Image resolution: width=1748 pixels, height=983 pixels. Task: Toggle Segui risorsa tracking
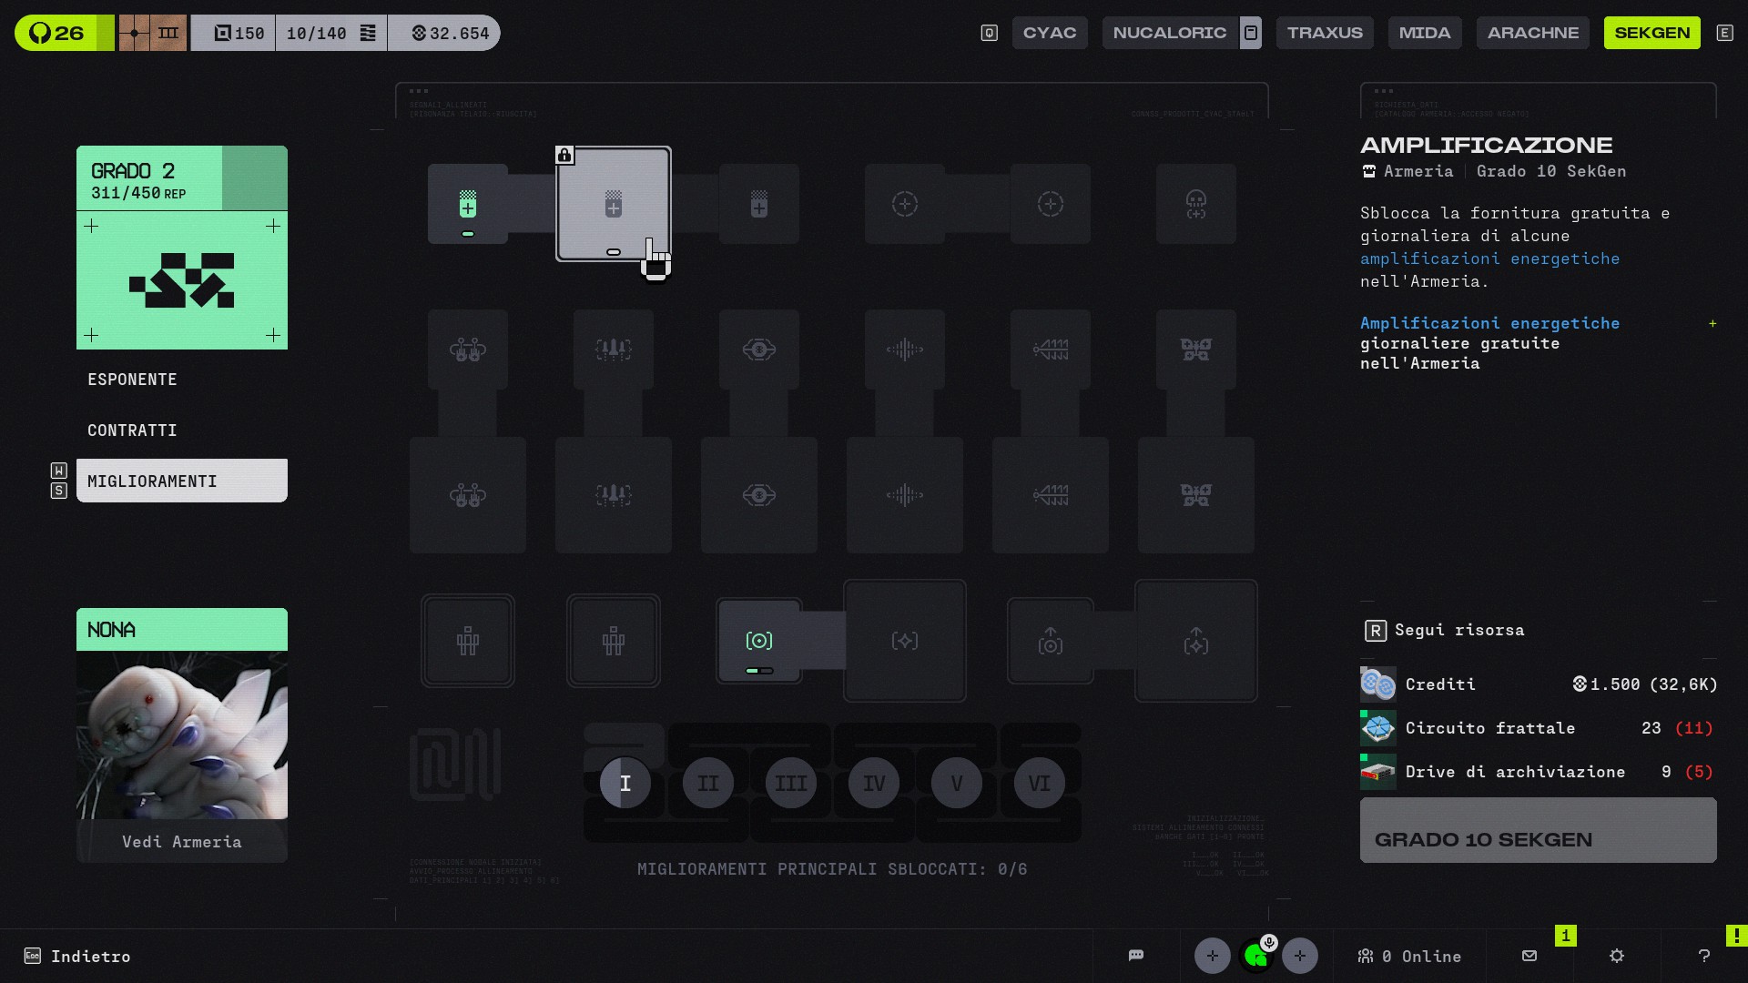[x=1445, y=630]
